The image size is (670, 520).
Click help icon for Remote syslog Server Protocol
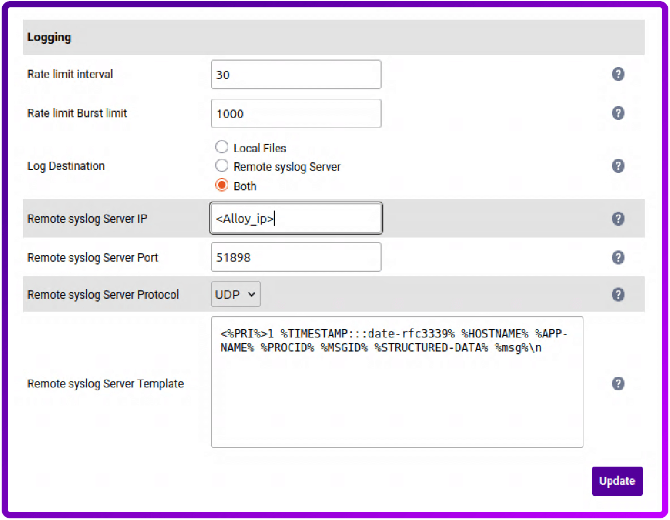(x=618, y=295)
